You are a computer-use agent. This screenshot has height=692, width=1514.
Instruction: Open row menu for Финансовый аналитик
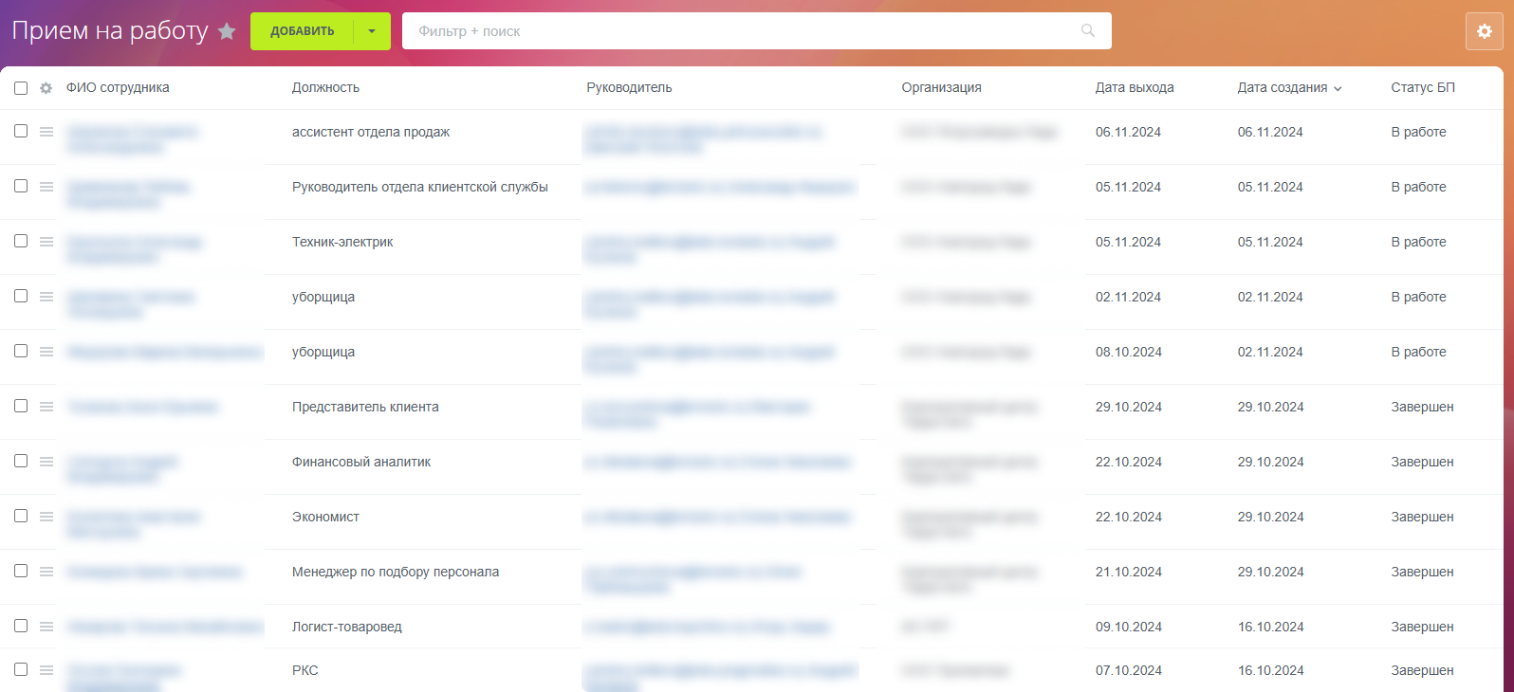(46, 461)
